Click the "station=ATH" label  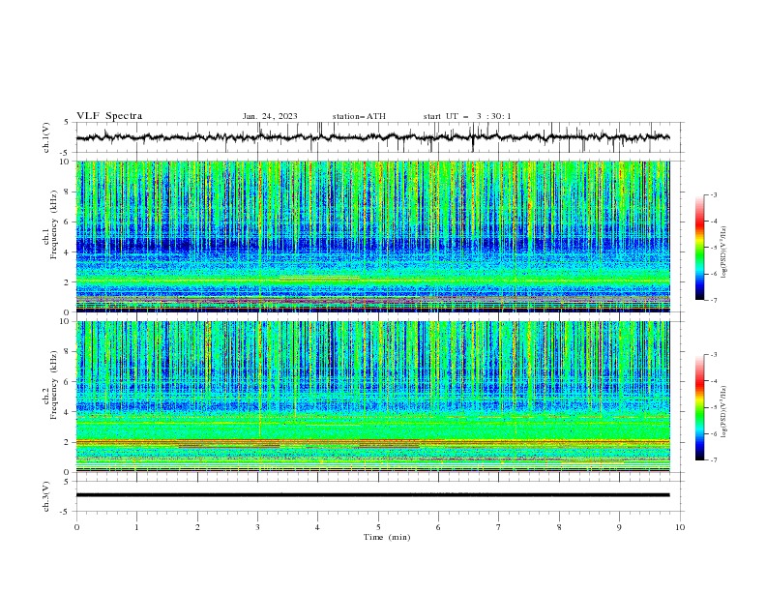(359, 116)
